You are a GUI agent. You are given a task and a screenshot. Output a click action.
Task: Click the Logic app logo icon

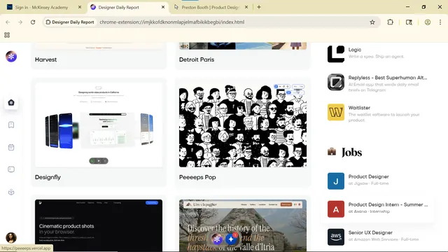336,54
